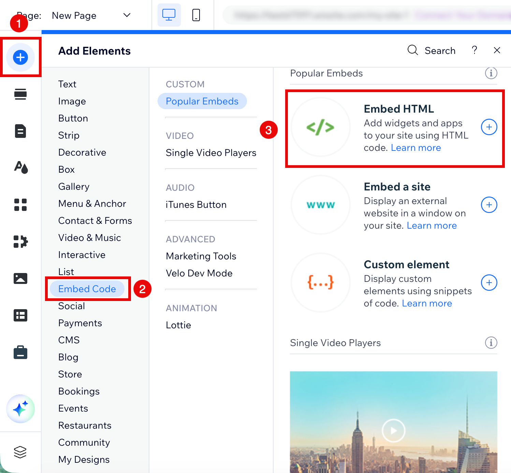Viewport: 511px width, 473px height.
Task: Open the Media image icon in the sidebar
Action: 20,278
